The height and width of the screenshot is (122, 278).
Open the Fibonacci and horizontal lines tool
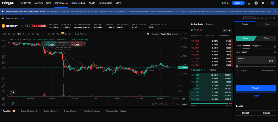4,52
